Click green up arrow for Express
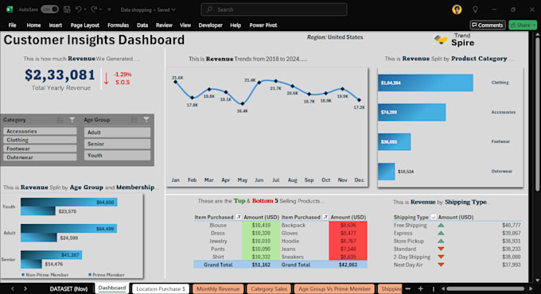This screenshot has width=541, height=294. coord(441,233)
